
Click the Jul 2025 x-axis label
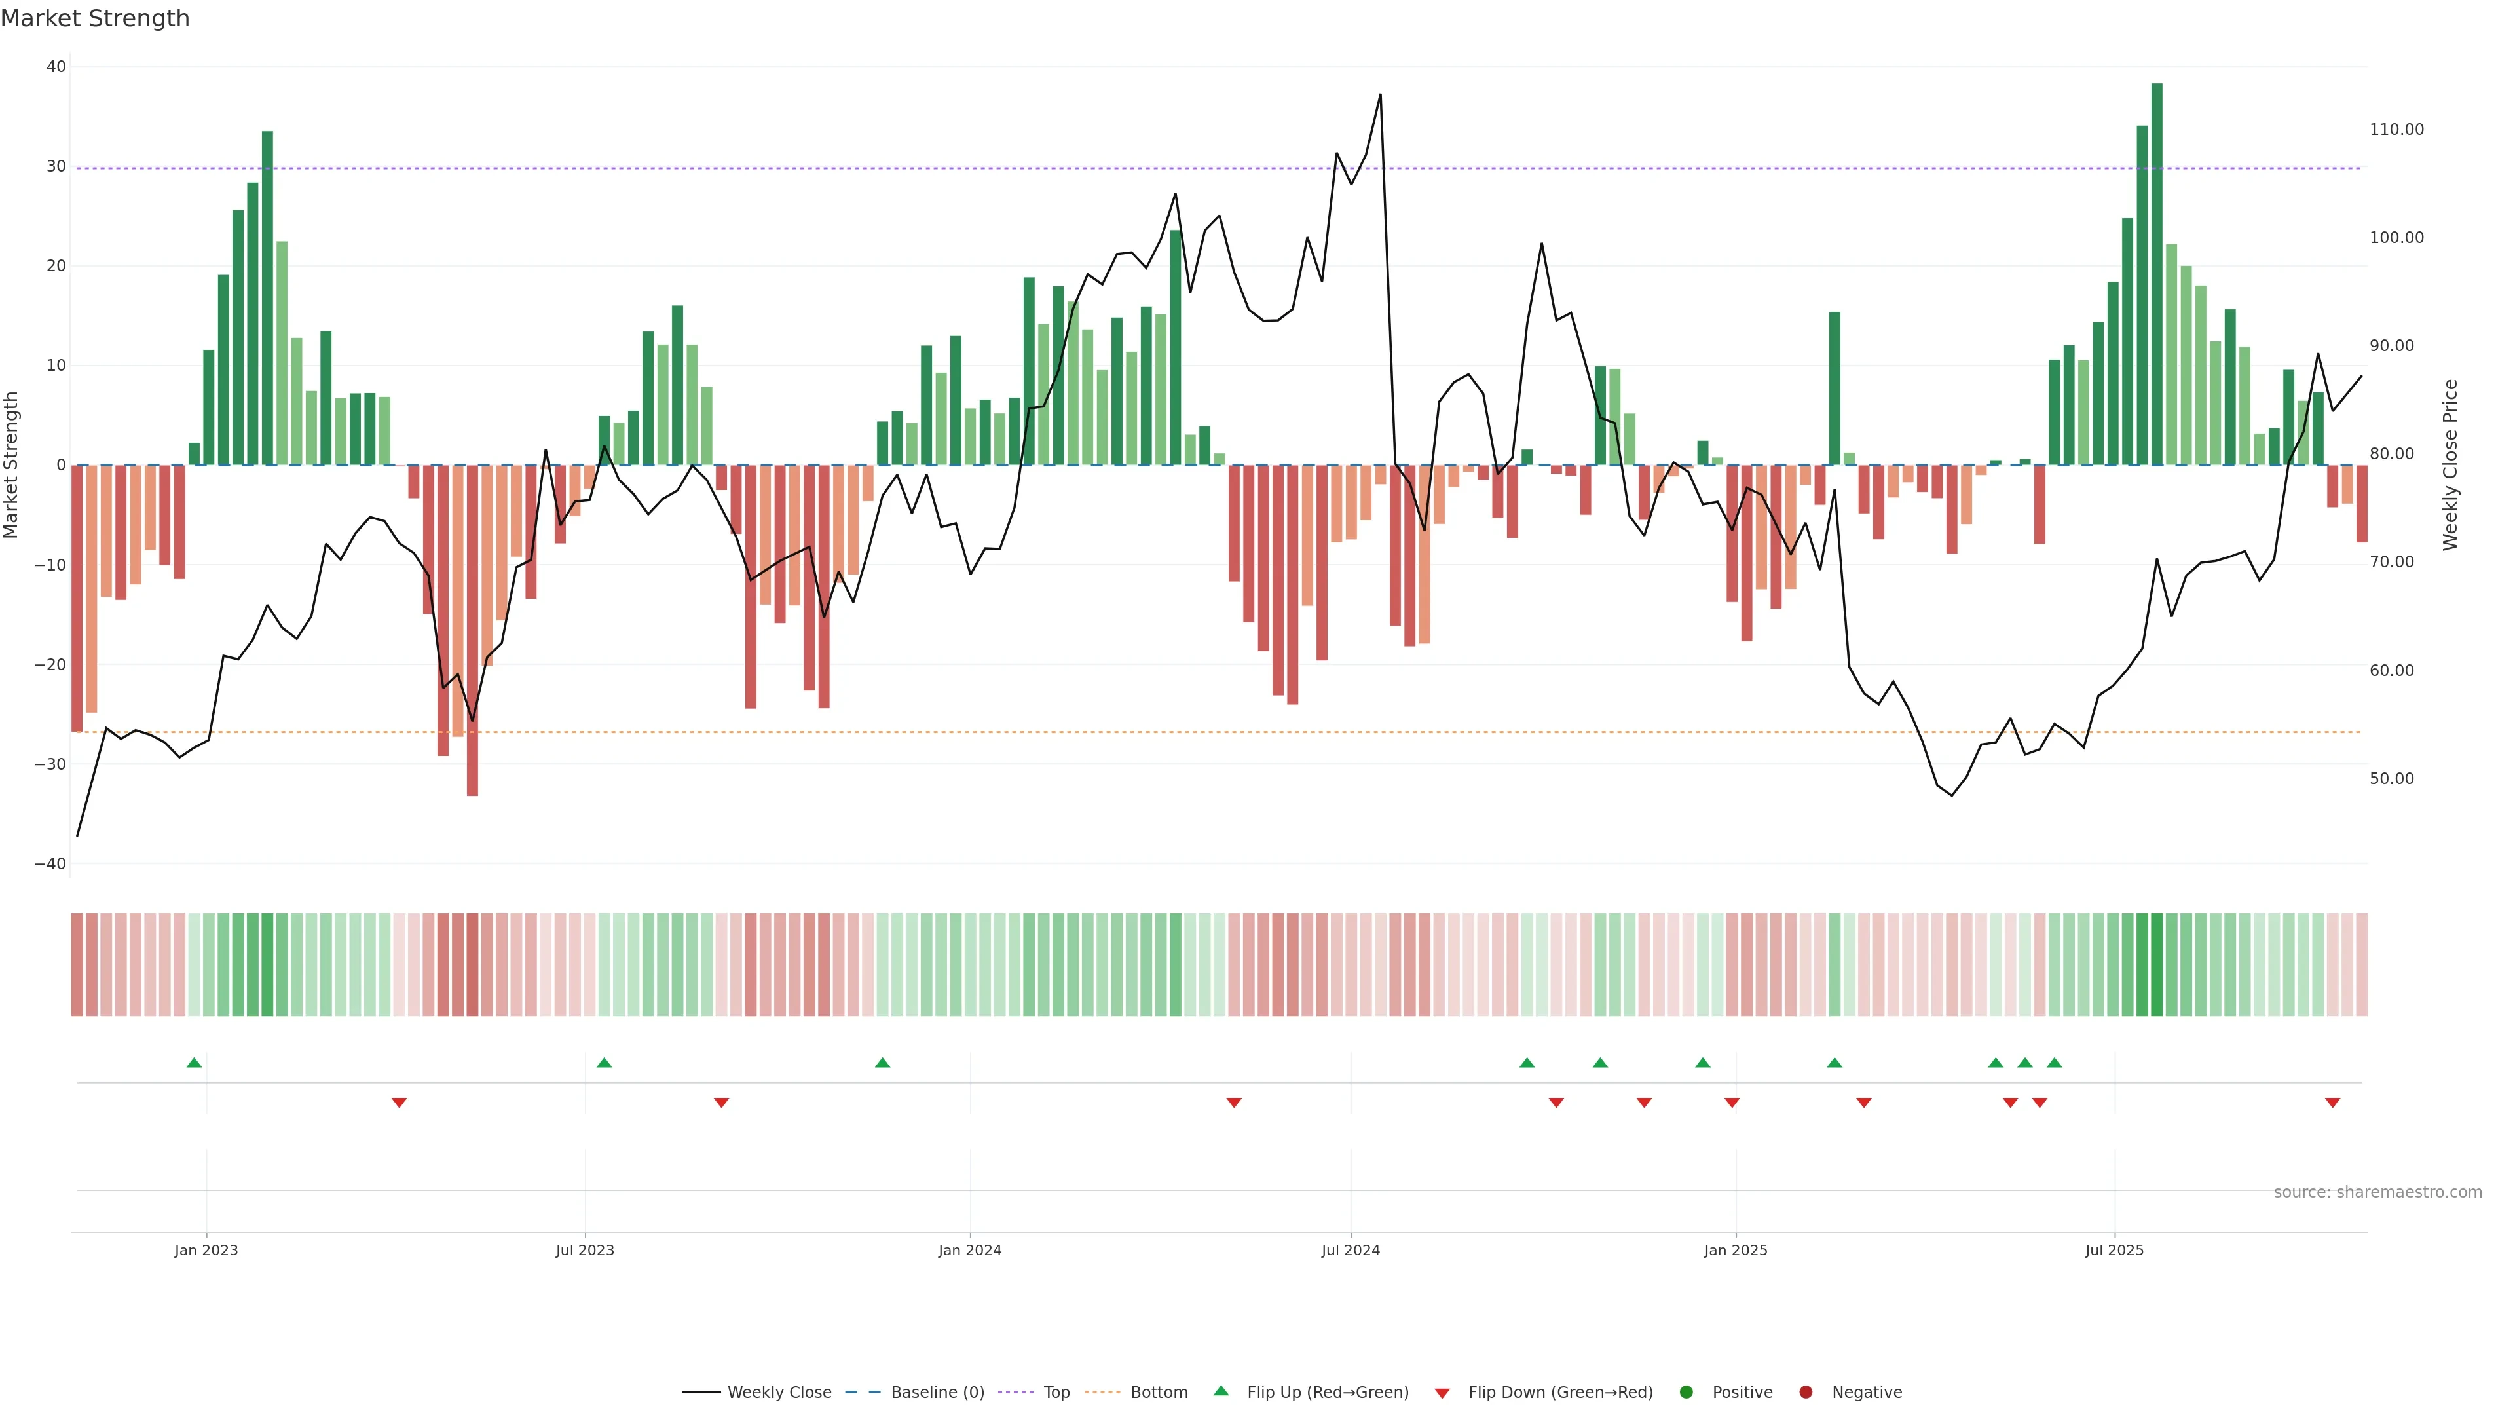[x=2114, y=1250]
